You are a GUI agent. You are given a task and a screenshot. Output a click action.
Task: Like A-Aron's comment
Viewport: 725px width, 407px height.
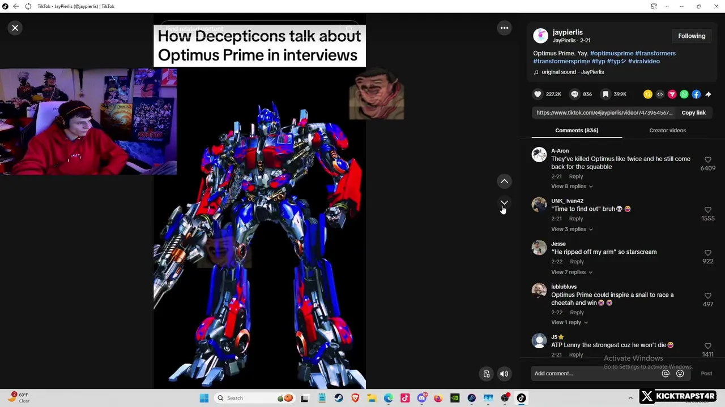(708, 160)
